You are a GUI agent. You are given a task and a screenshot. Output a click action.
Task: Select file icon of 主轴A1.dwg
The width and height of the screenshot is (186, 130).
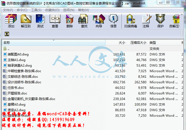pyautogui.click(x=5, y=60)
